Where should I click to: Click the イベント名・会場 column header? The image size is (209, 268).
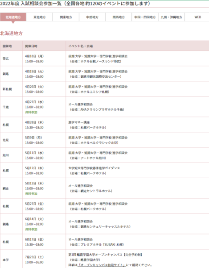click(81, 46)
